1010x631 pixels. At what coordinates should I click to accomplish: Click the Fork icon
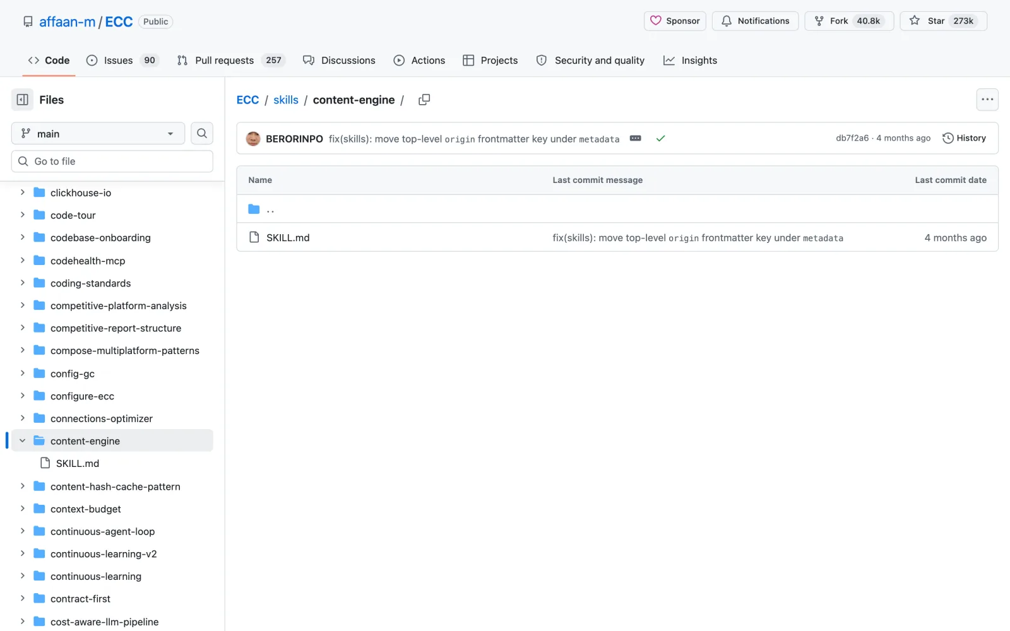(819, 21)
